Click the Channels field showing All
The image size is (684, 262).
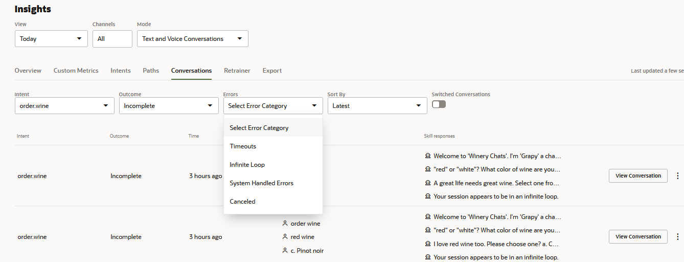(112, 39)
